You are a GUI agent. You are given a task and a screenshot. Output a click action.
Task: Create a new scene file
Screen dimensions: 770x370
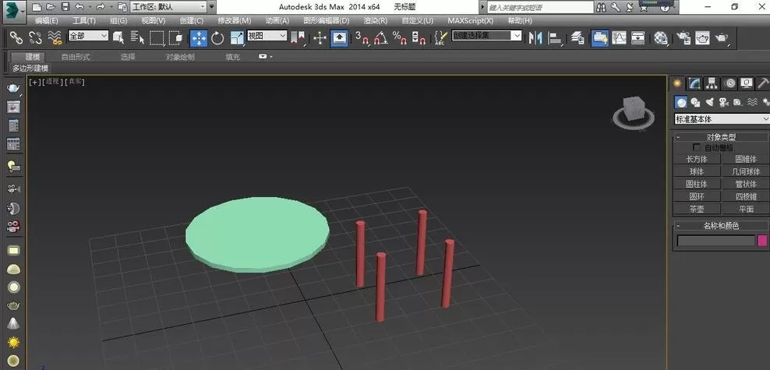click(x=37, y=7)
